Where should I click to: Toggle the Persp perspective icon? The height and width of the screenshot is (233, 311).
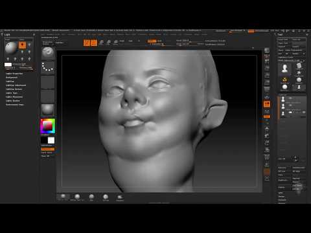(267, 89)
